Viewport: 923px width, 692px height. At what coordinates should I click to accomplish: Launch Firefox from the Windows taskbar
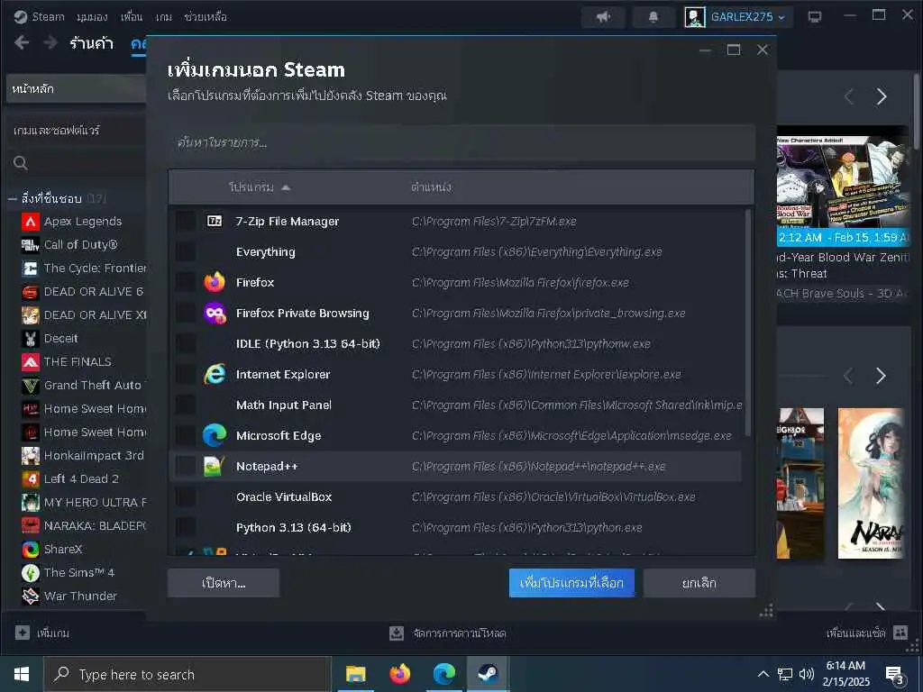click(x=399, y=674)
